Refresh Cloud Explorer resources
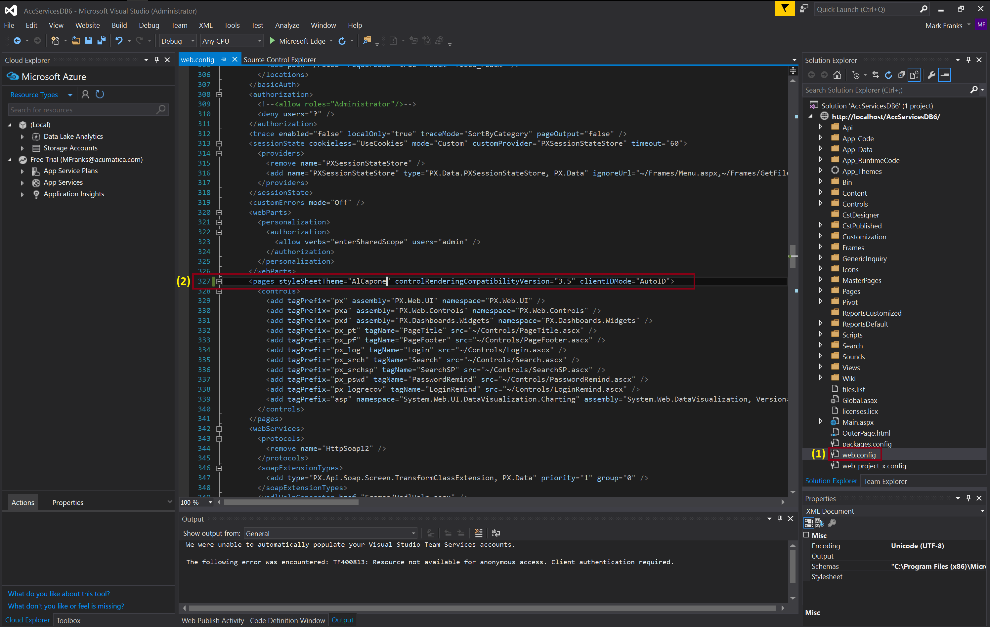Image resolution: width=990 pixels, height=627 pixels. point(100,95)
